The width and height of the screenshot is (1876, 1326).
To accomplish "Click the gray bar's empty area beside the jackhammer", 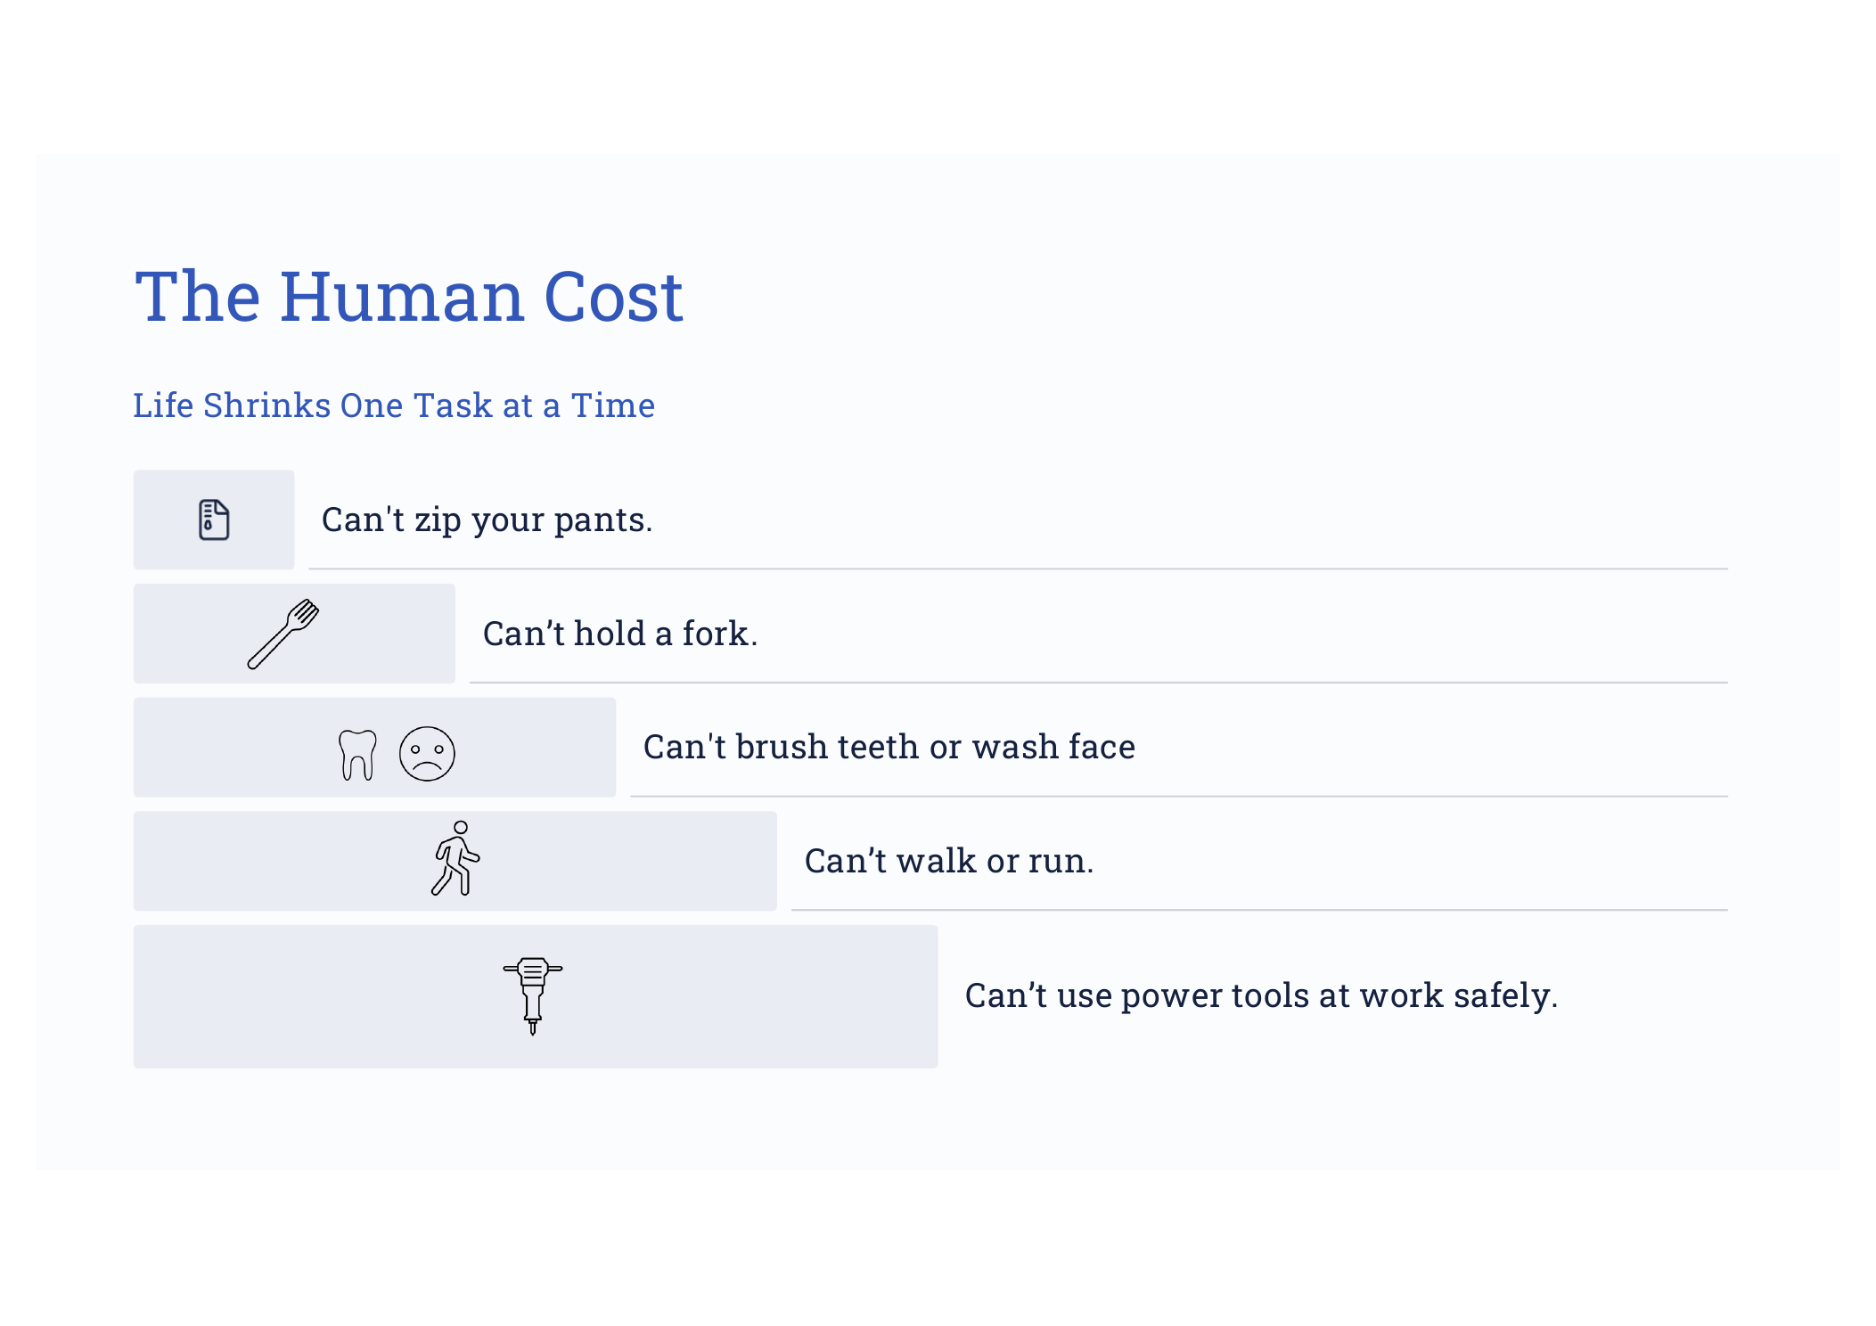I will pos(758,996).
